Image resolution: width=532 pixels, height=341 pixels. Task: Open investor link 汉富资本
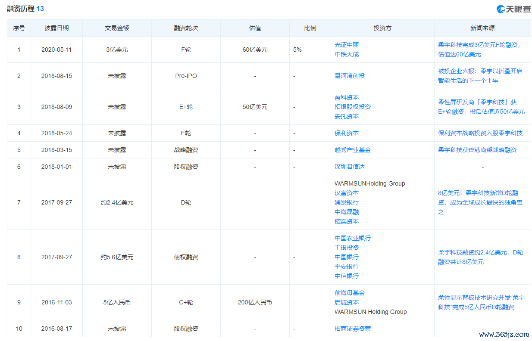pyautogui.click(x=347, y=193)
